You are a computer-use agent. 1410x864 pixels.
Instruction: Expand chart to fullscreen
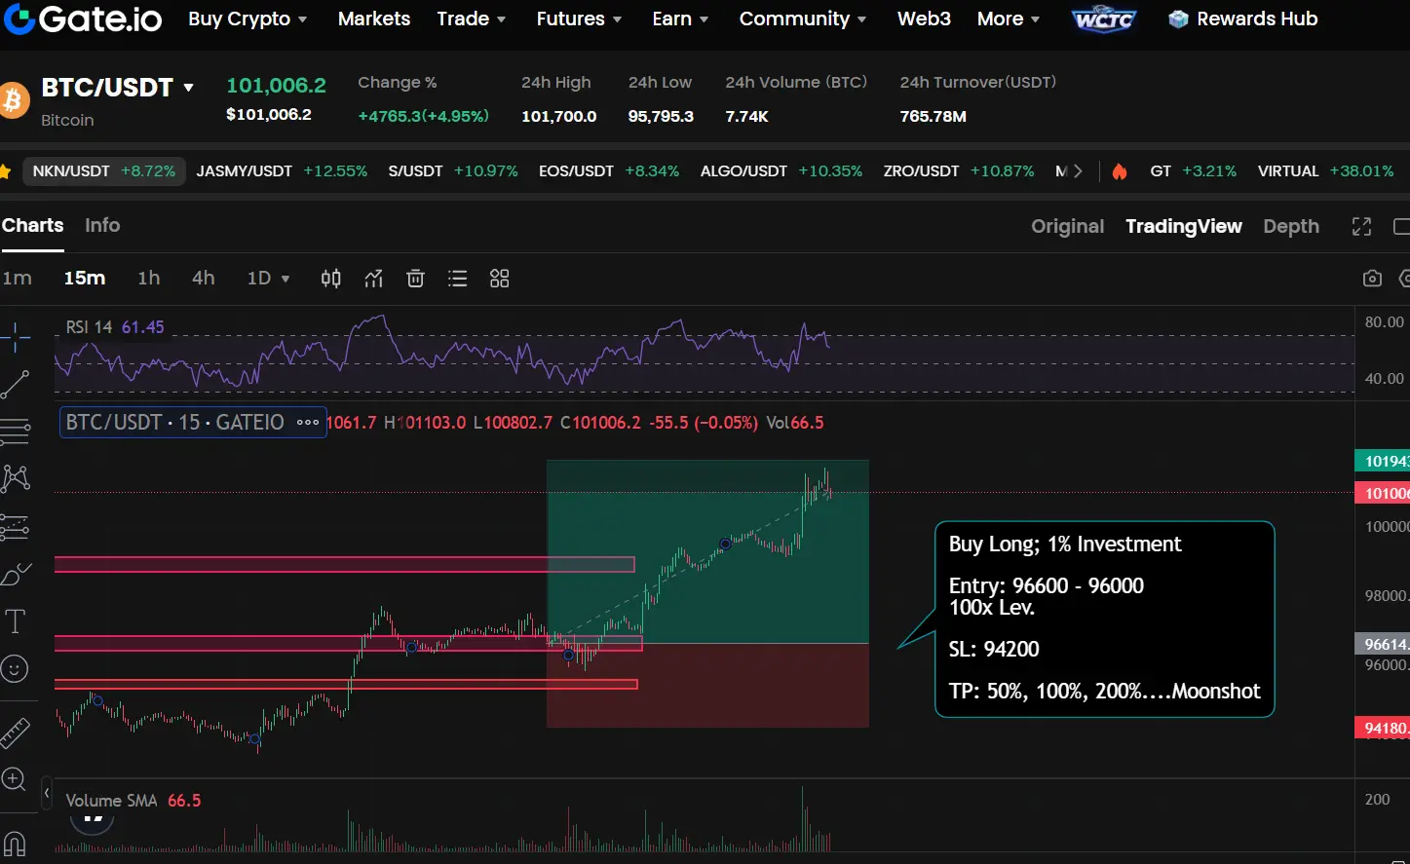[1361, 226]
